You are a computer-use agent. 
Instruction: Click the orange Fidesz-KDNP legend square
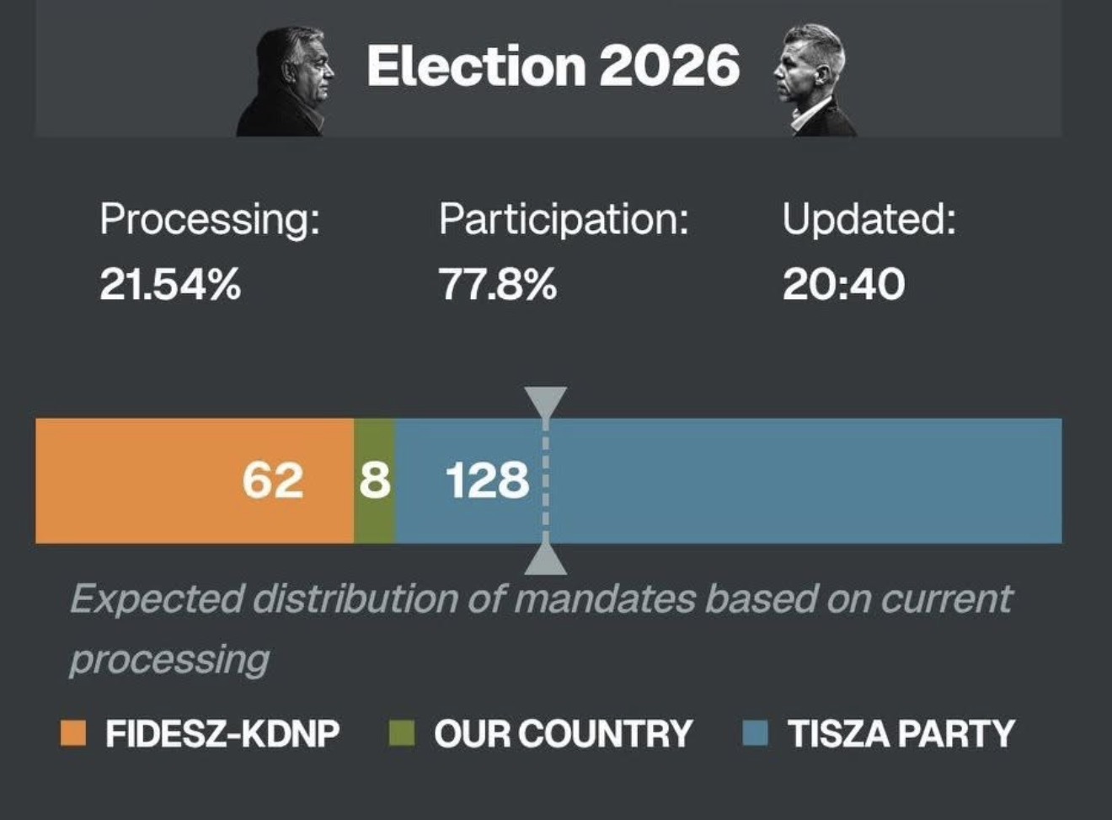pyautogui.click(x=73, y=733)
